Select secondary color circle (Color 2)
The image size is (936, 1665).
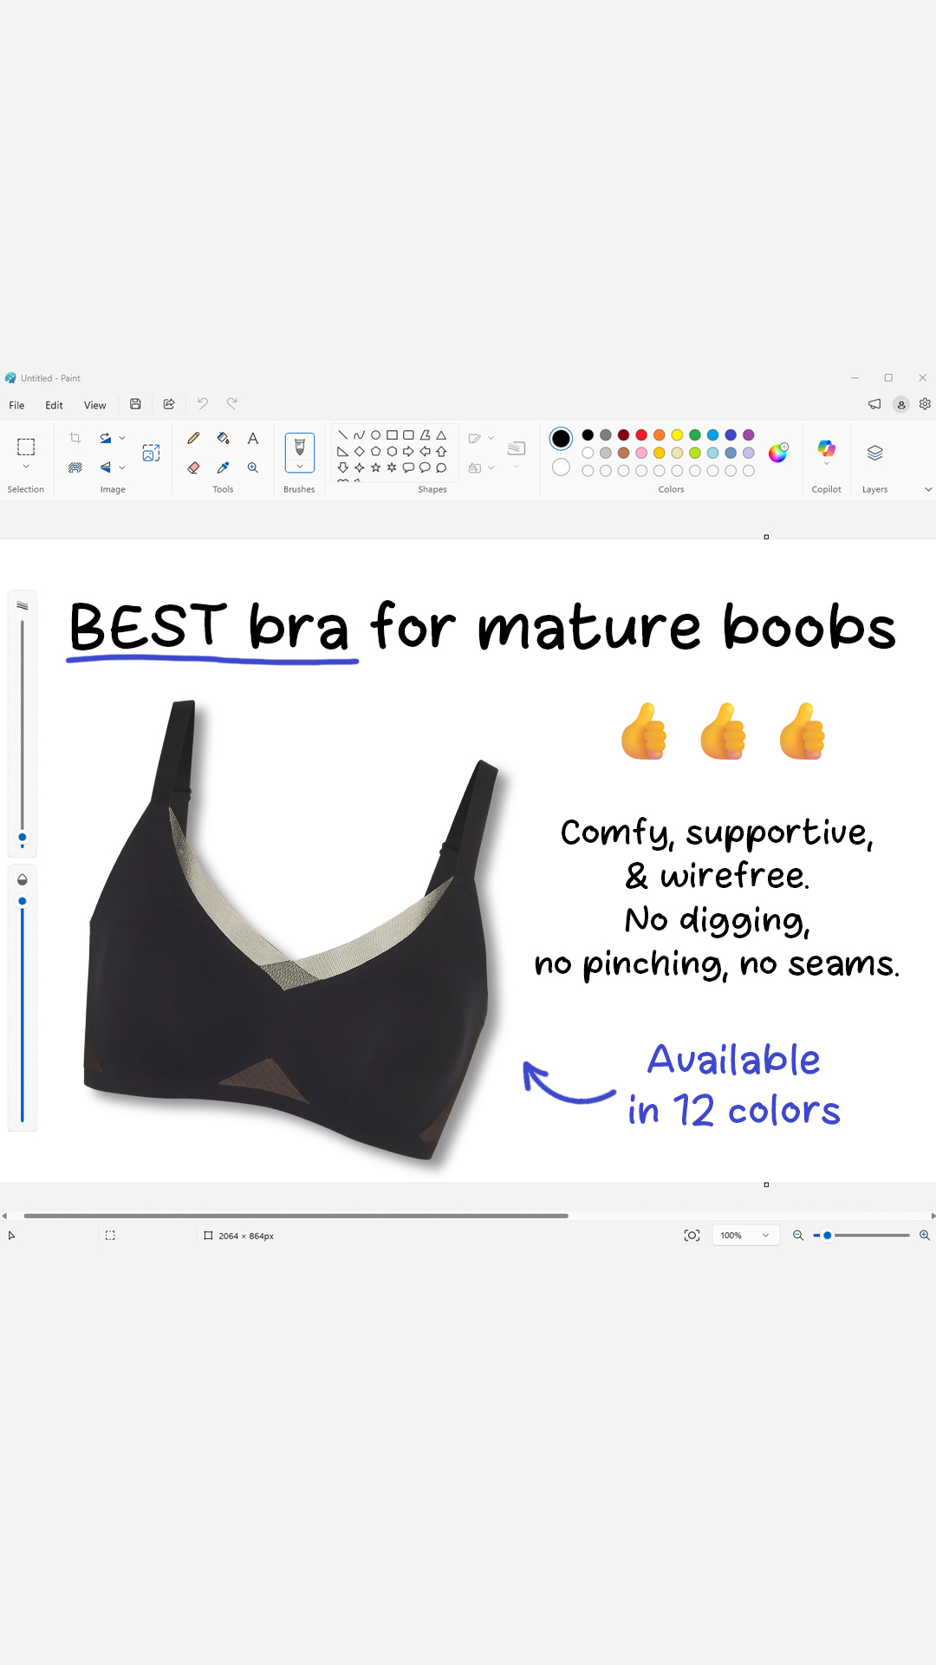click(561, 467)
